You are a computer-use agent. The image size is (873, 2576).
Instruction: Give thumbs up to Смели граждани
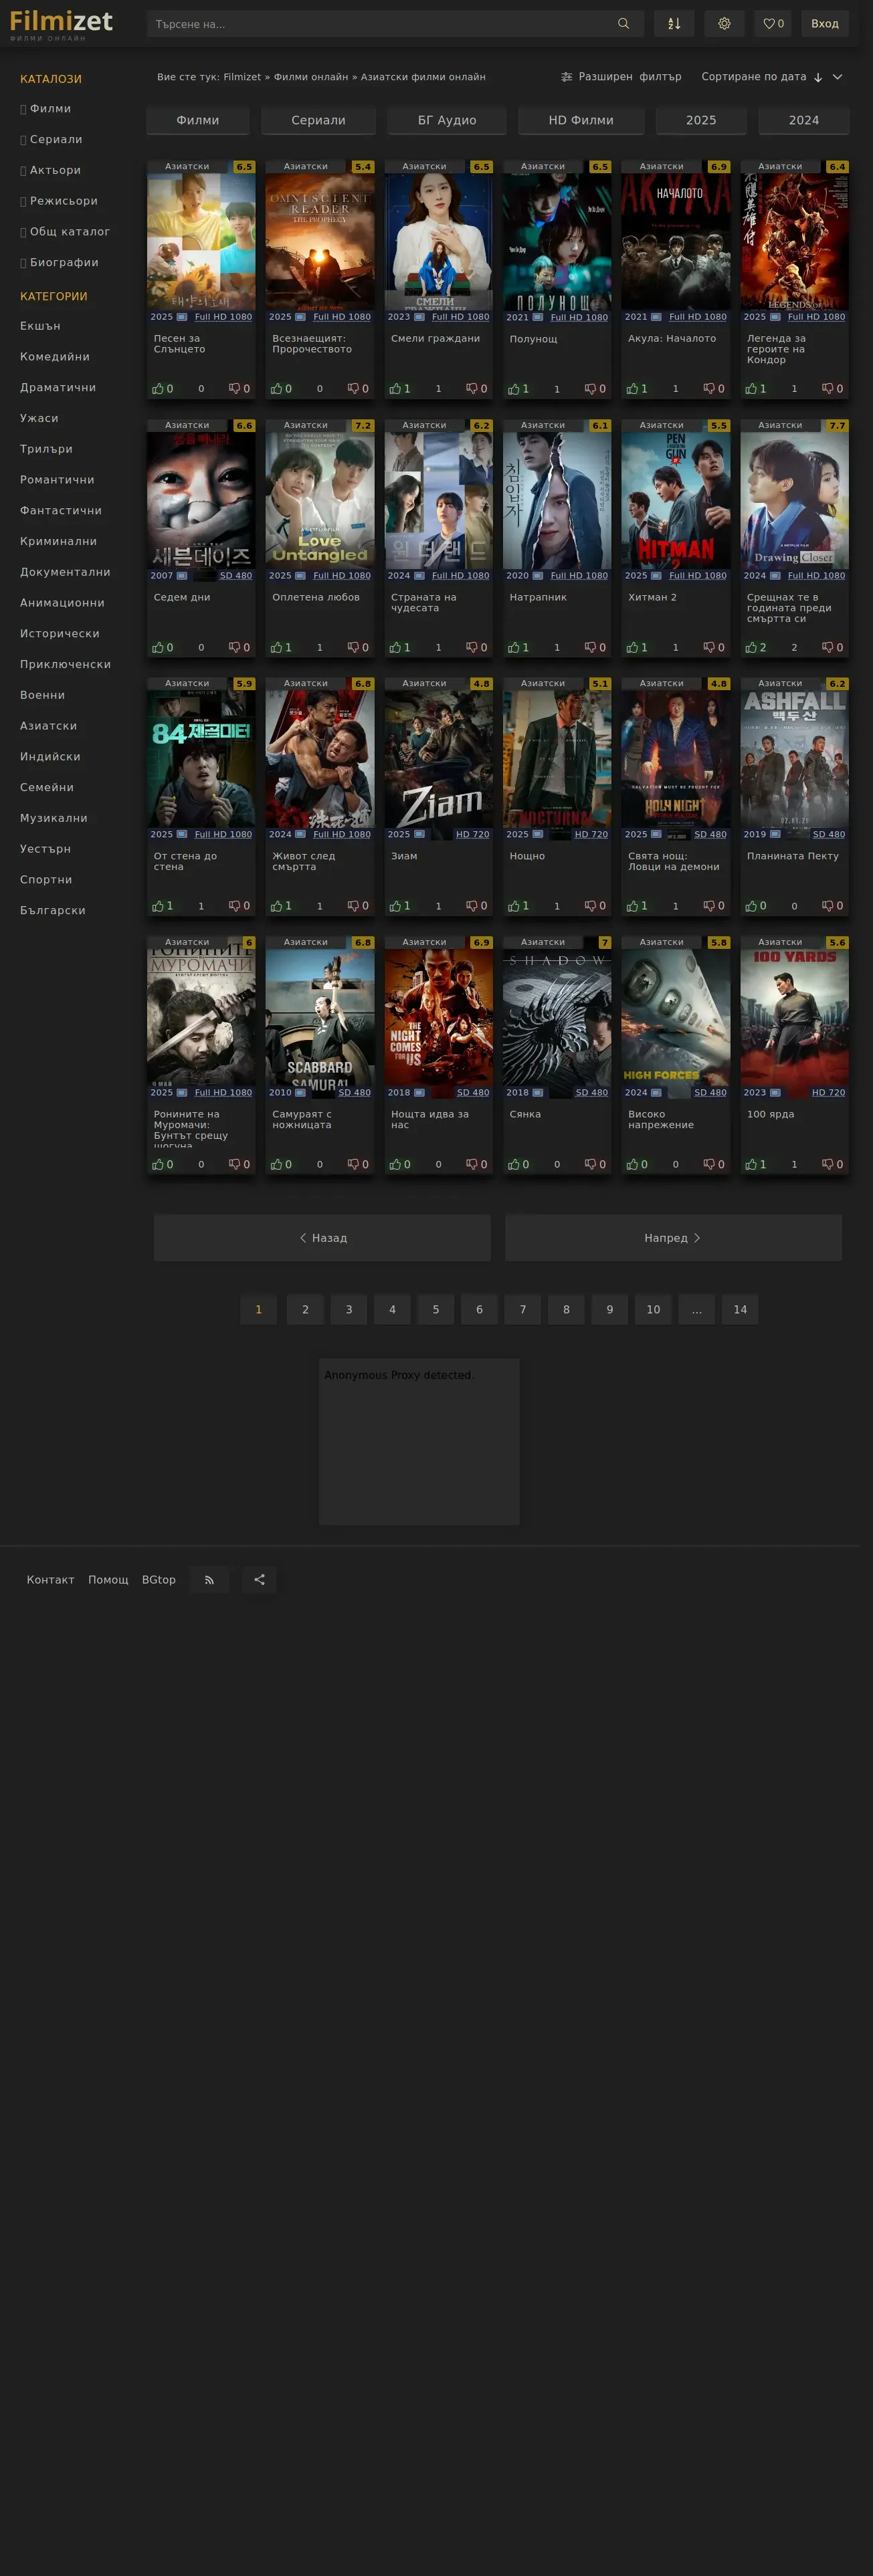click(x=399, y=389)
